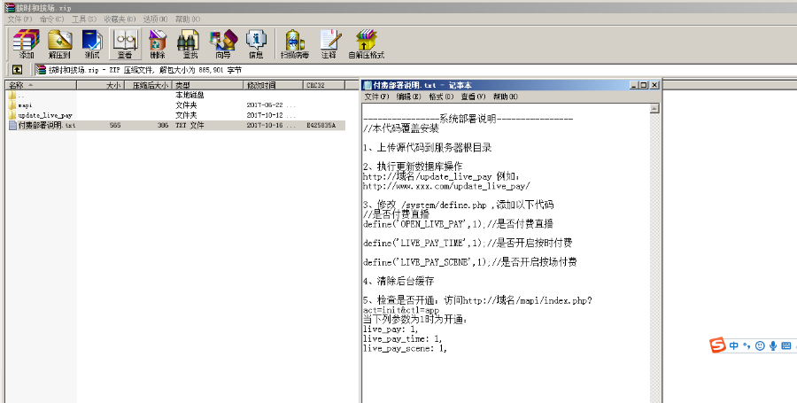This screenshot has height=403, width=797.
Task: Sort file list by CRC32 column header
Action: [324, 85]
